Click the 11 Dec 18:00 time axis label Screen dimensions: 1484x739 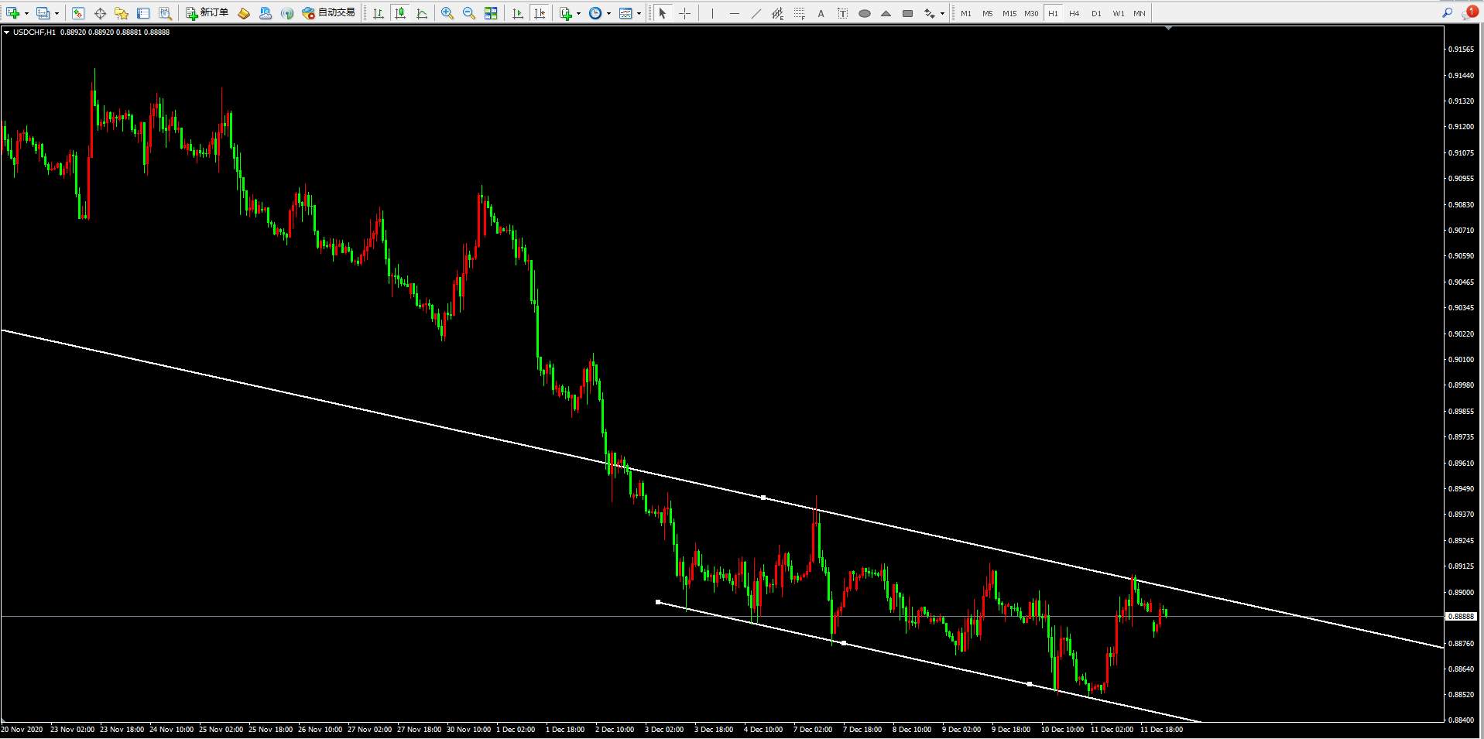(1161, 729)
